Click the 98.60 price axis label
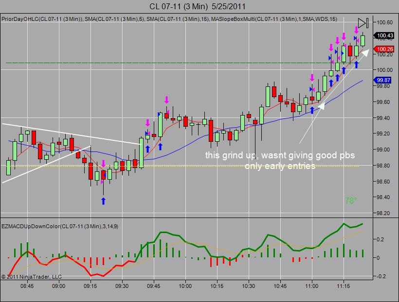Viewport: 399px width, 302px height. click(383, 182)
